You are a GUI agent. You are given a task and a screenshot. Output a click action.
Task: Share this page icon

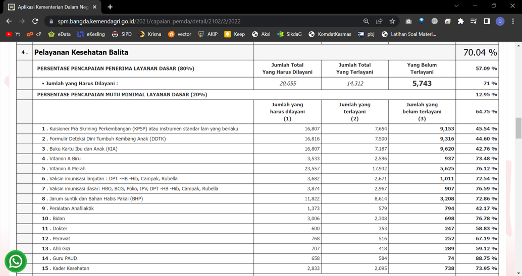[379, 21]
